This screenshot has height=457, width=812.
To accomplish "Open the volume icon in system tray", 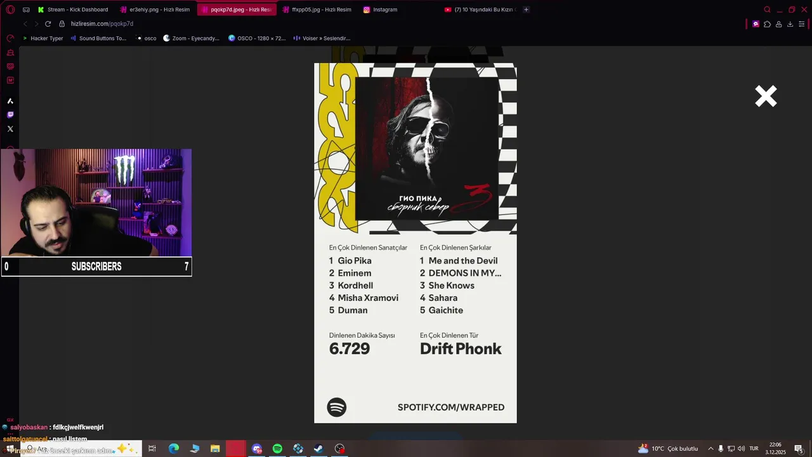I will (741, 449).
